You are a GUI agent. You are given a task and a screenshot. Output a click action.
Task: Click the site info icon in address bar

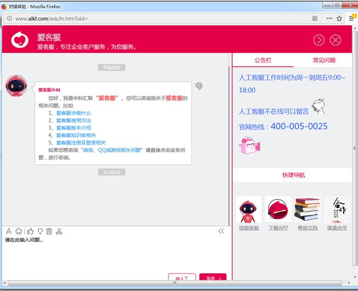tap(9, 19)
